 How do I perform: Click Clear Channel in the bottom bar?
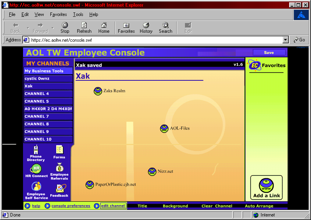tap(217, 206)
